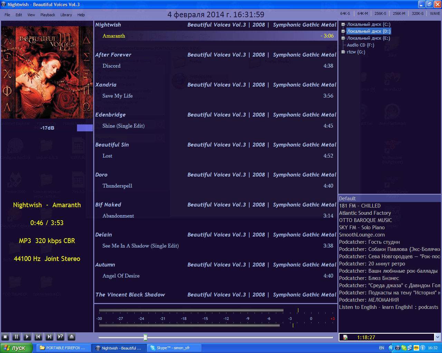Viewport: 442px width, 353px height.
Task: Open the Library menu
Action: (66, 15)
